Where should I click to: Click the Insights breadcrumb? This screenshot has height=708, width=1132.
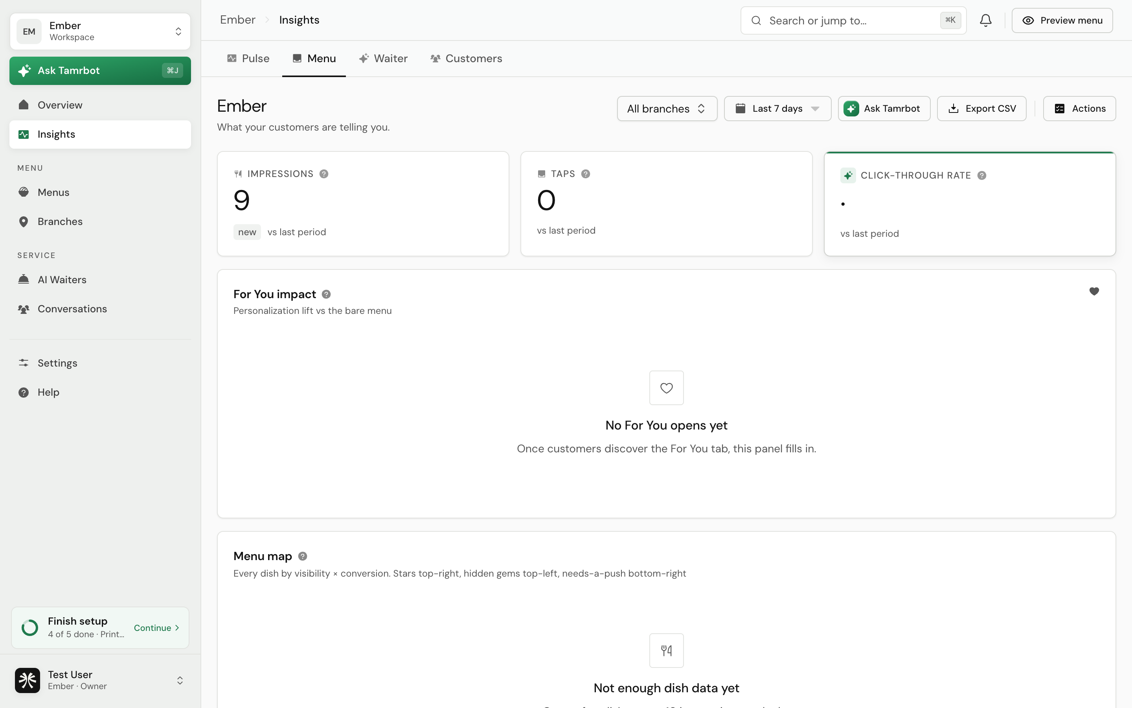click(299, 20)
